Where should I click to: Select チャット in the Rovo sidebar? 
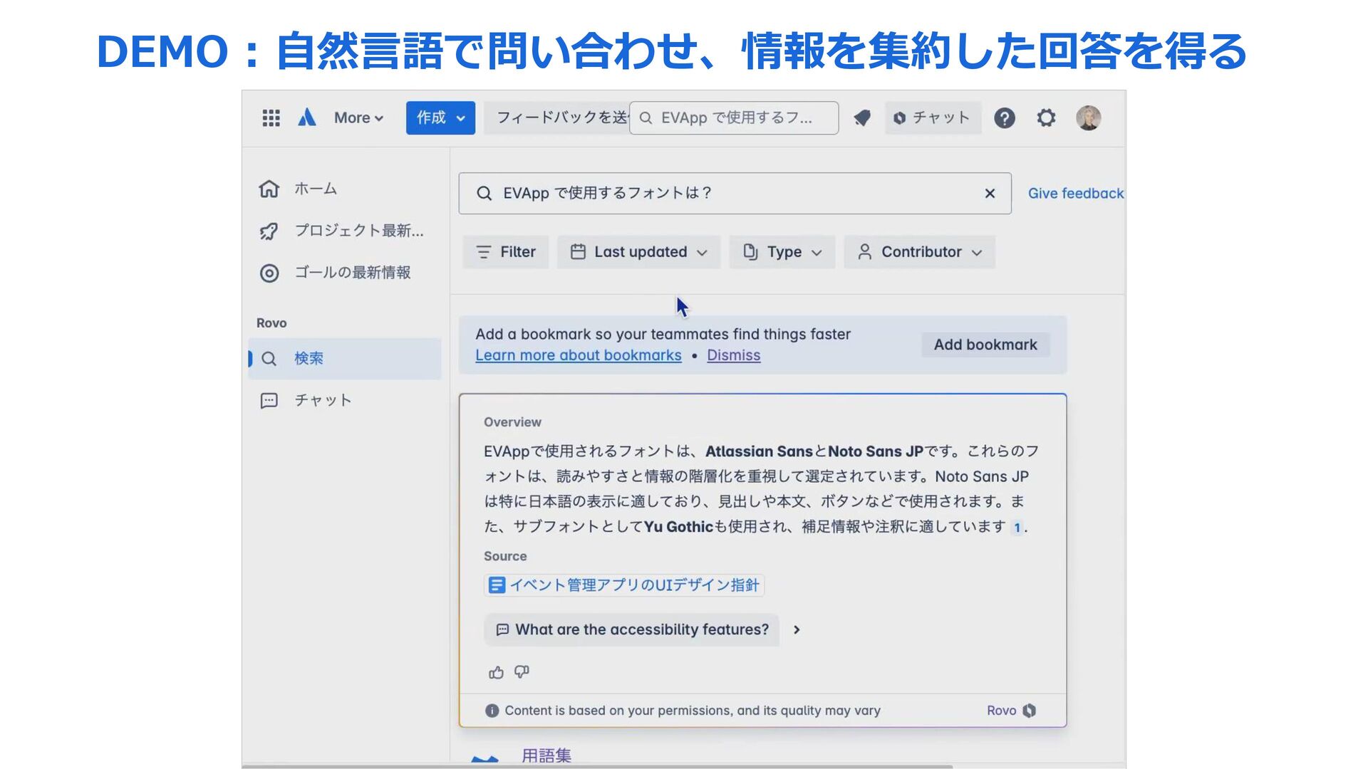click(x=323, y=400)
